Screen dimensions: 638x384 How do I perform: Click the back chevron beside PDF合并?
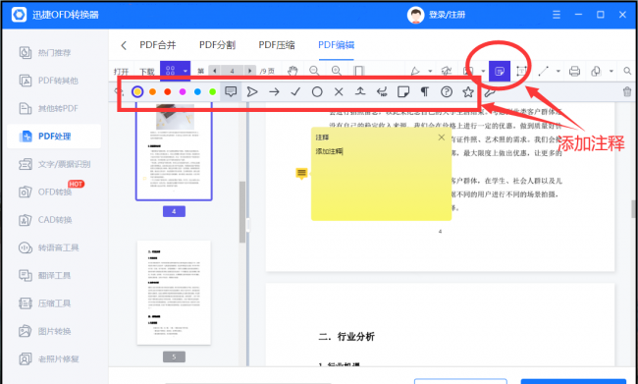pos(124,45)
